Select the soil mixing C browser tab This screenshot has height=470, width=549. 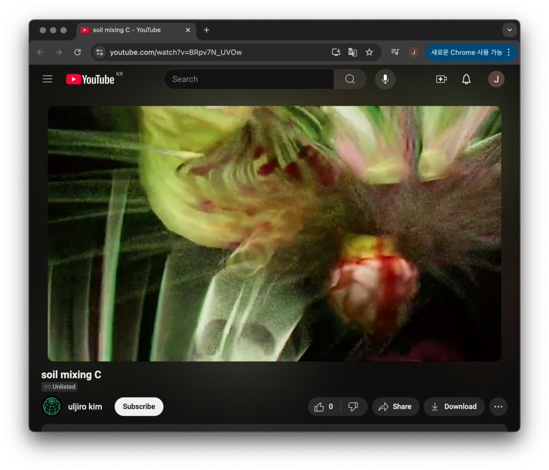[x=127, y=30]
